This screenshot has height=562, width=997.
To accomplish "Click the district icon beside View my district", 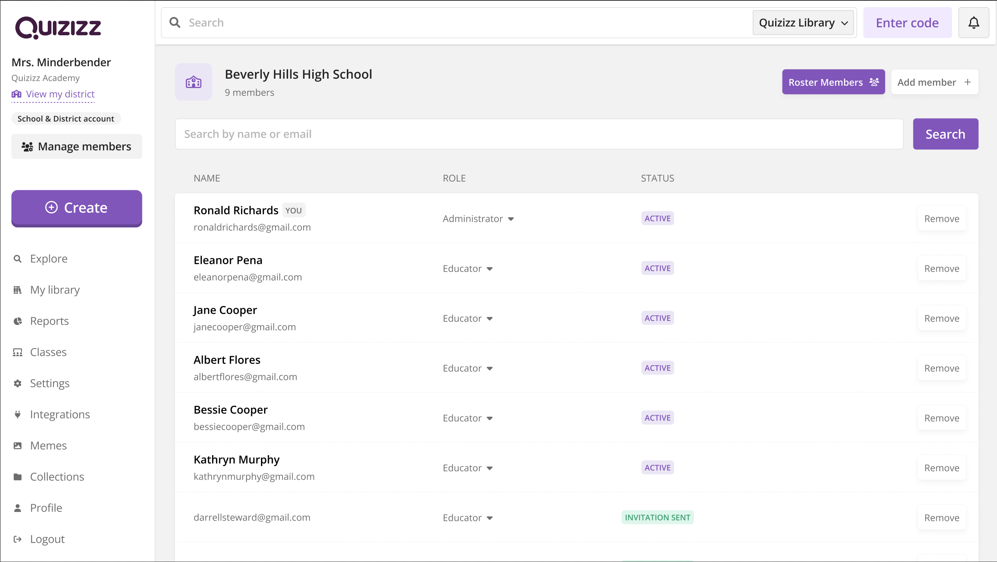I will point(16,94).
